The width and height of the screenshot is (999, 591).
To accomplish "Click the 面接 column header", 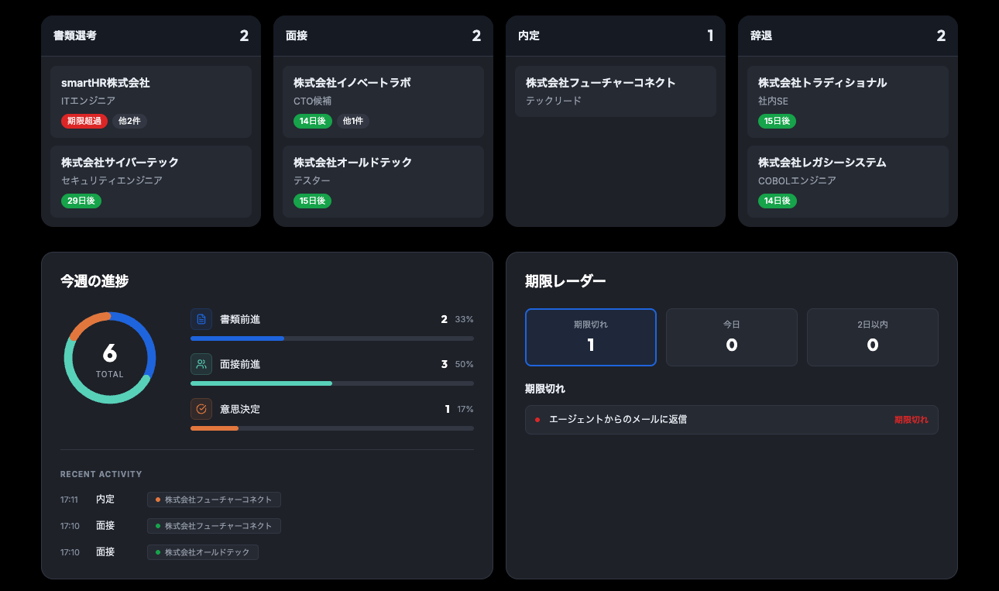I will [x=383, y=36].
